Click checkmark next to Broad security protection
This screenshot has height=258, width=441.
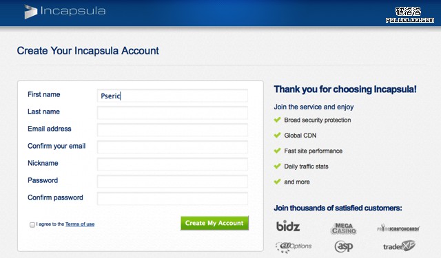point(277,120)
